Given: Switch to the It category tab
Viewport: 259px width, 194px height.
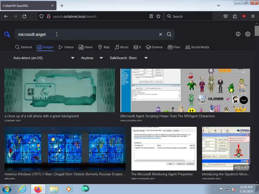Looking at the screenshot, I should point(137,47).
